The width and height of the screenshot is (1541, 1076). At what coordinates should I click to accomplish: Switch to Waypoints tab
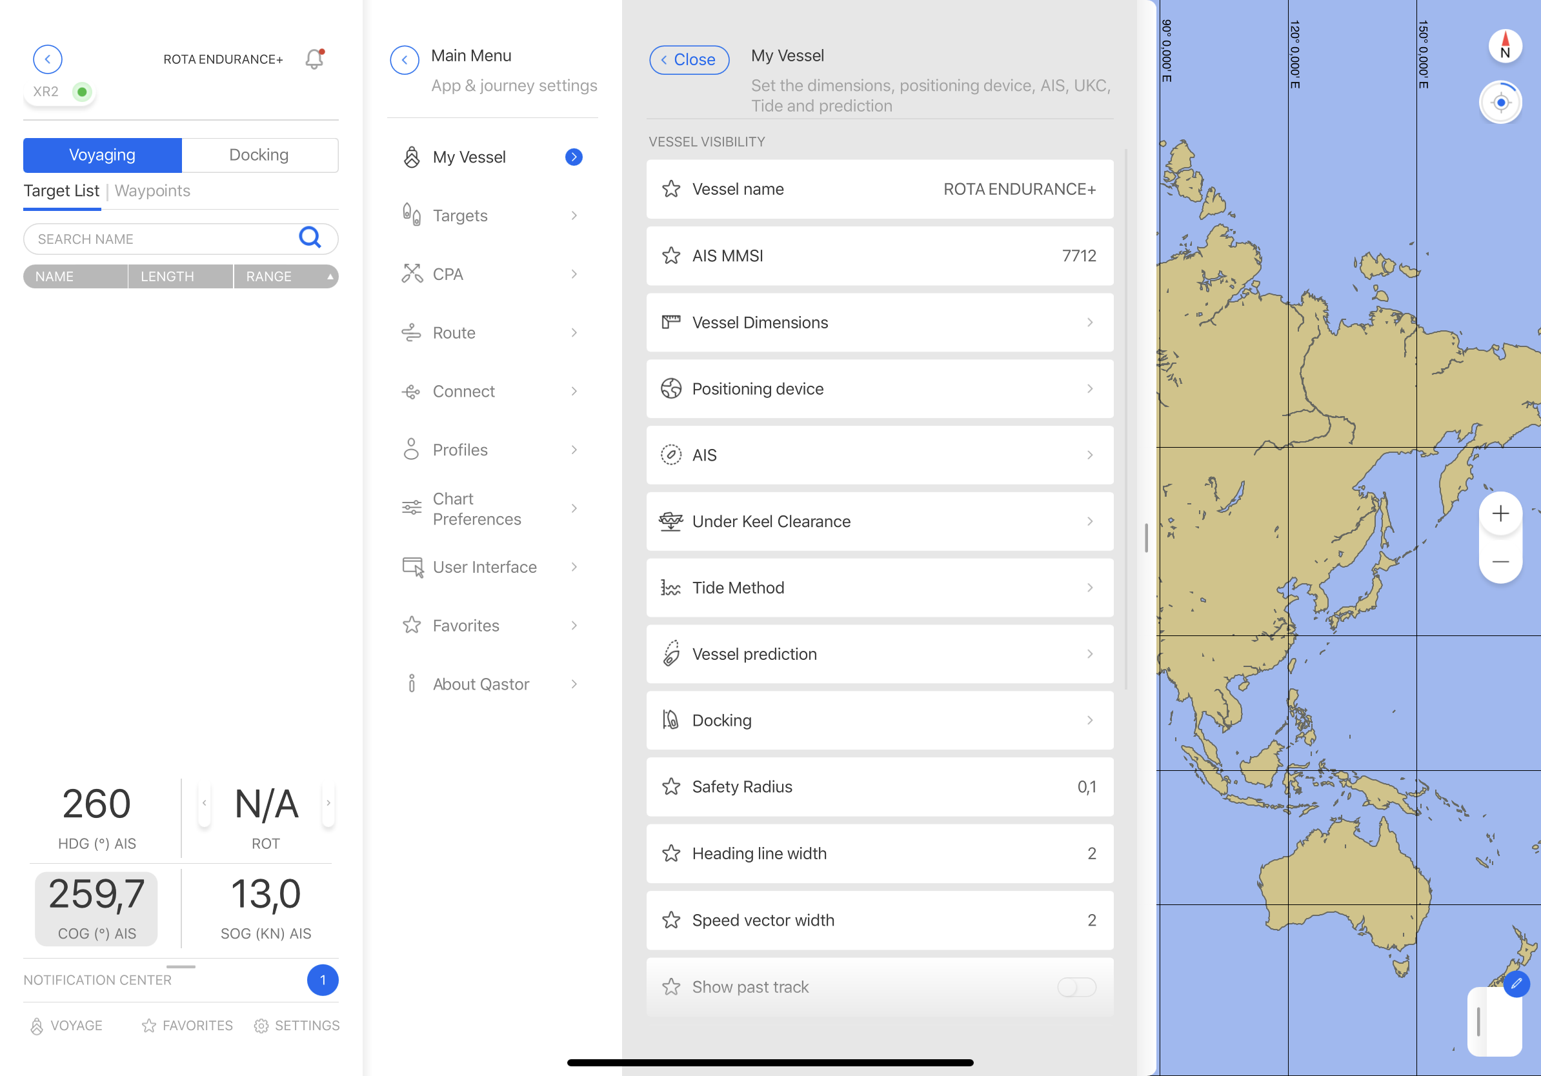[152, 190]
